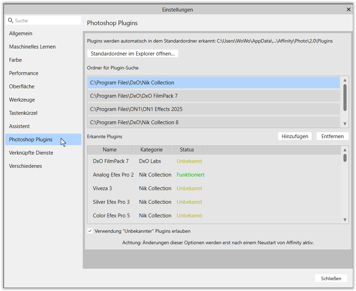
Task: Open Tastenkürzel settings
Action: point(43,113)
